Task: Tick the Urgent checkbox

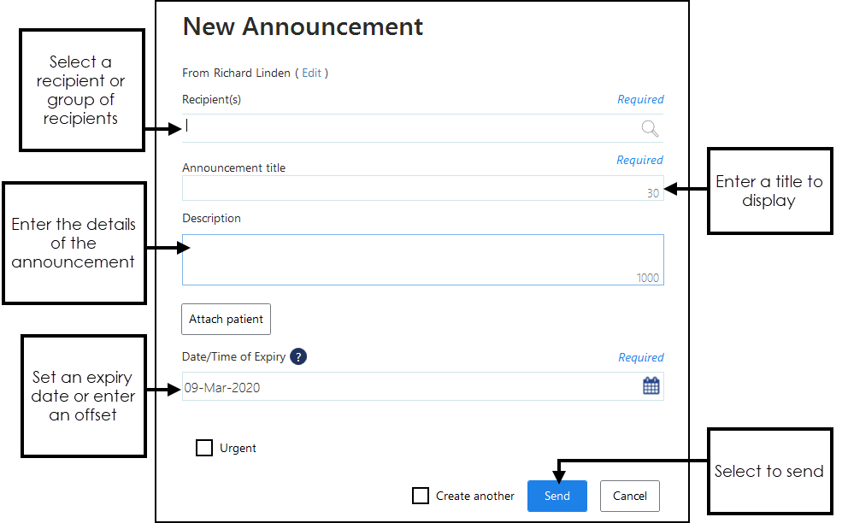Action: click(x=204, y=448)
